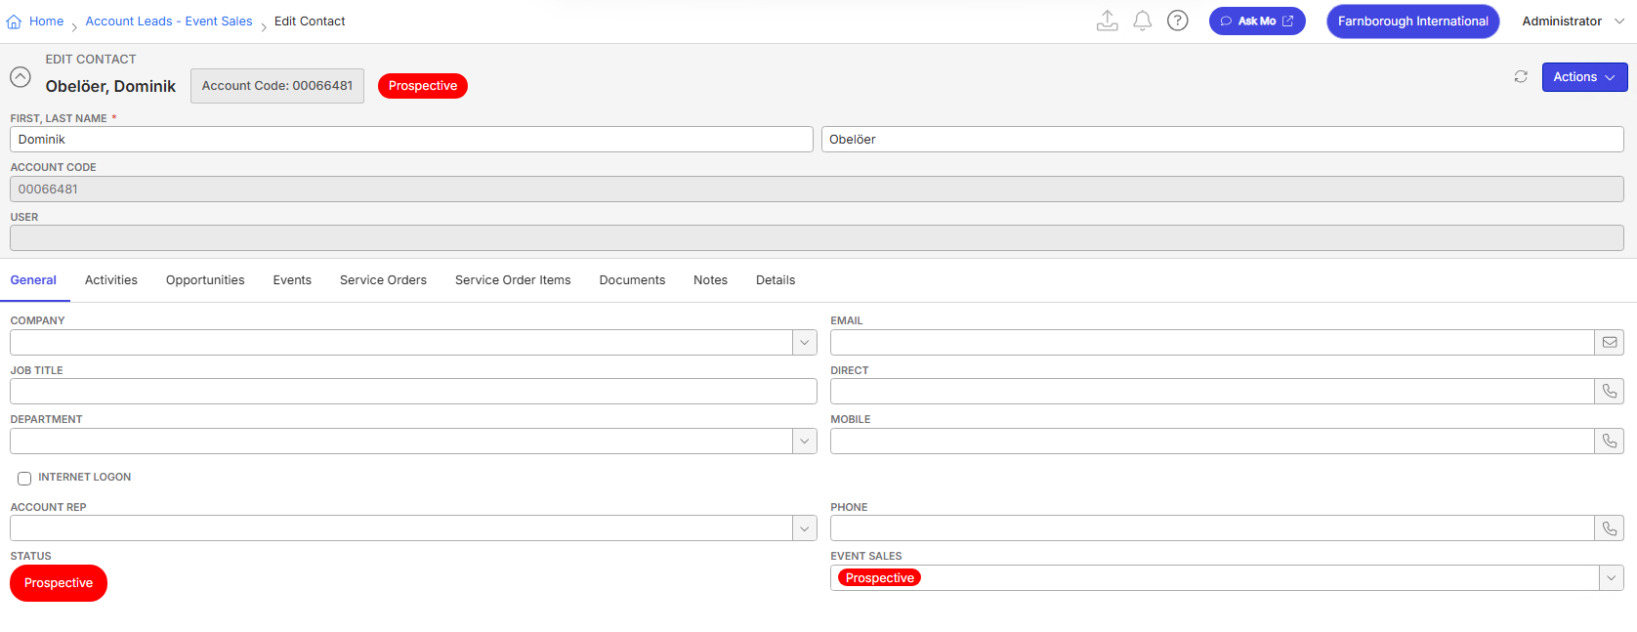This screenshot has height=632, width=1637.
Task: Open the Notes tab
Action: (710, 280)
